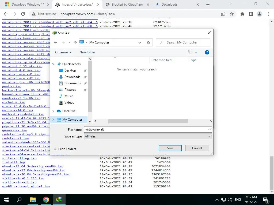
Task: Change the view layout icon
Action: tap(190, 52)
